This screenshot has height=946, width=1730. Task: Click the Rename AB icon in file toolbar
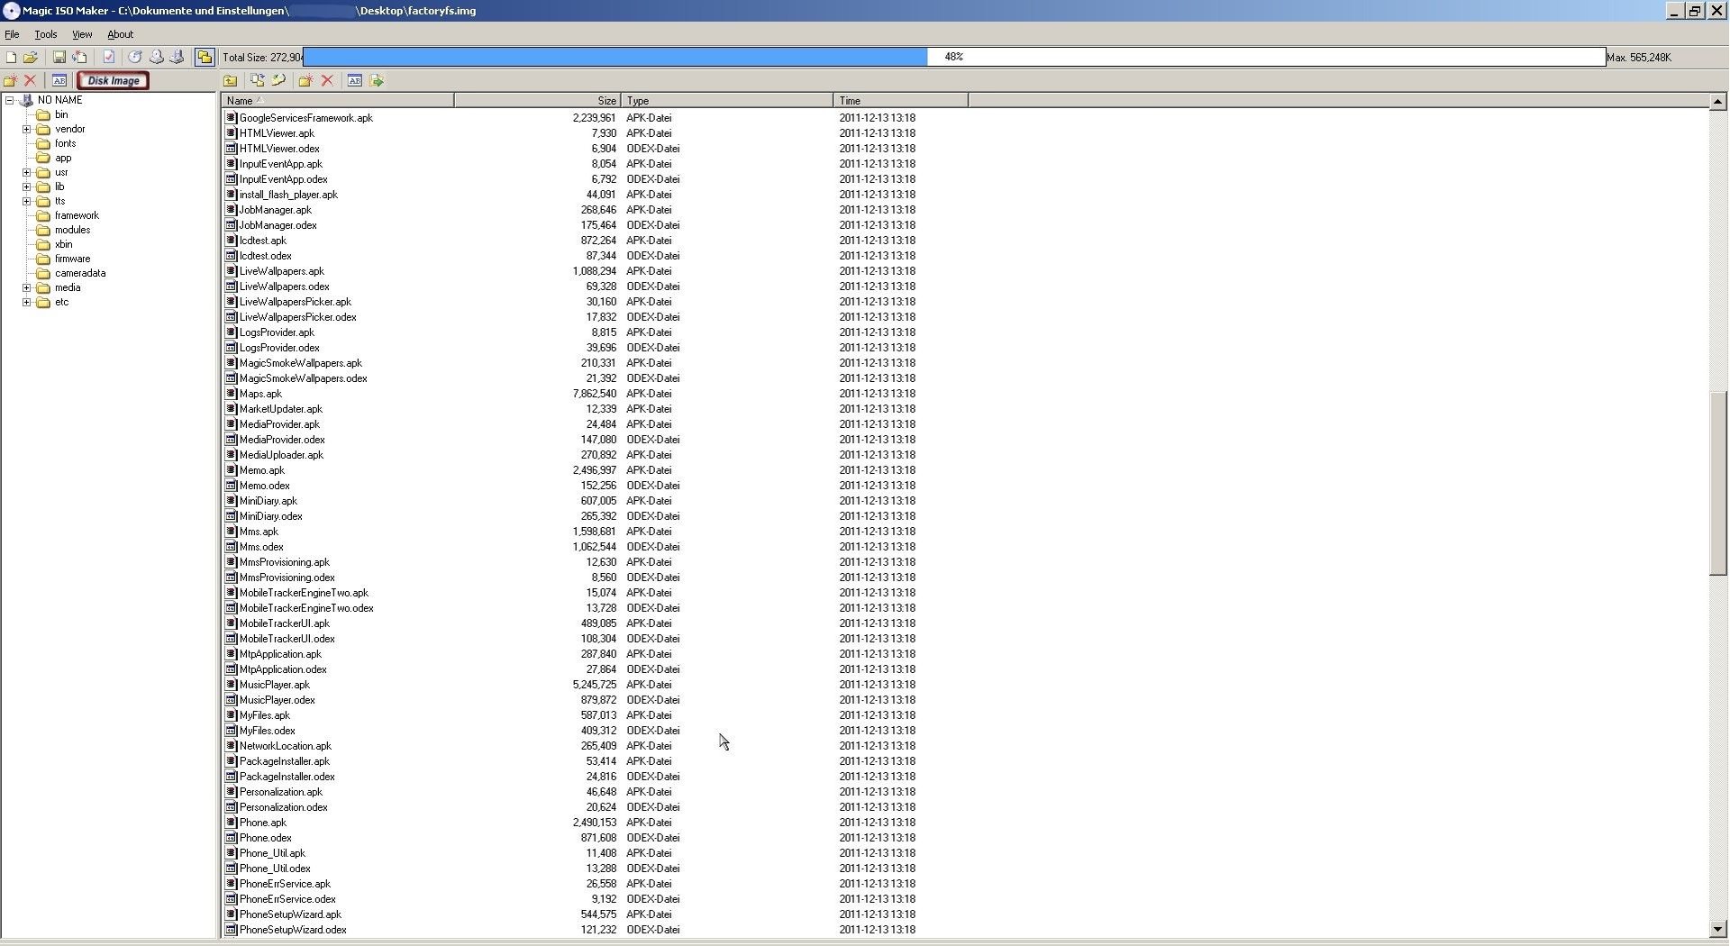tap(354, 80)
